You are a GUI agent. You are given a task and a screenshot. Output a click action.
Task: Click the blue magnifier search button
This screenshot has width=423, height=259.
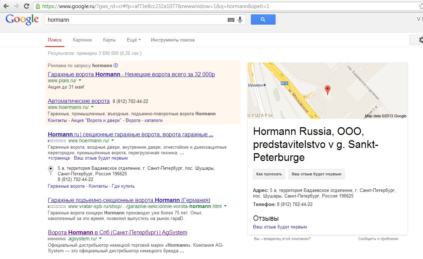pos(263,20)
